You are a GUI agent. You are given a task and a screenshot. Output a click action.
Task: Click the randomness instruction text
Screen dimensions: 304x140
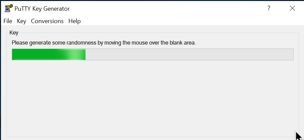pyautogui.click(x=104, y=43)
